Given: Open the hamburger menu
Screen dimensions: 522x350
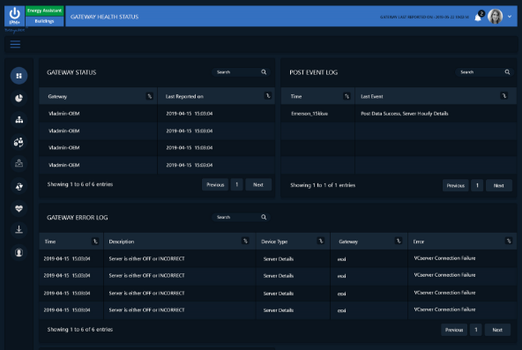Looking at the screenshot, I should (15, 44).
